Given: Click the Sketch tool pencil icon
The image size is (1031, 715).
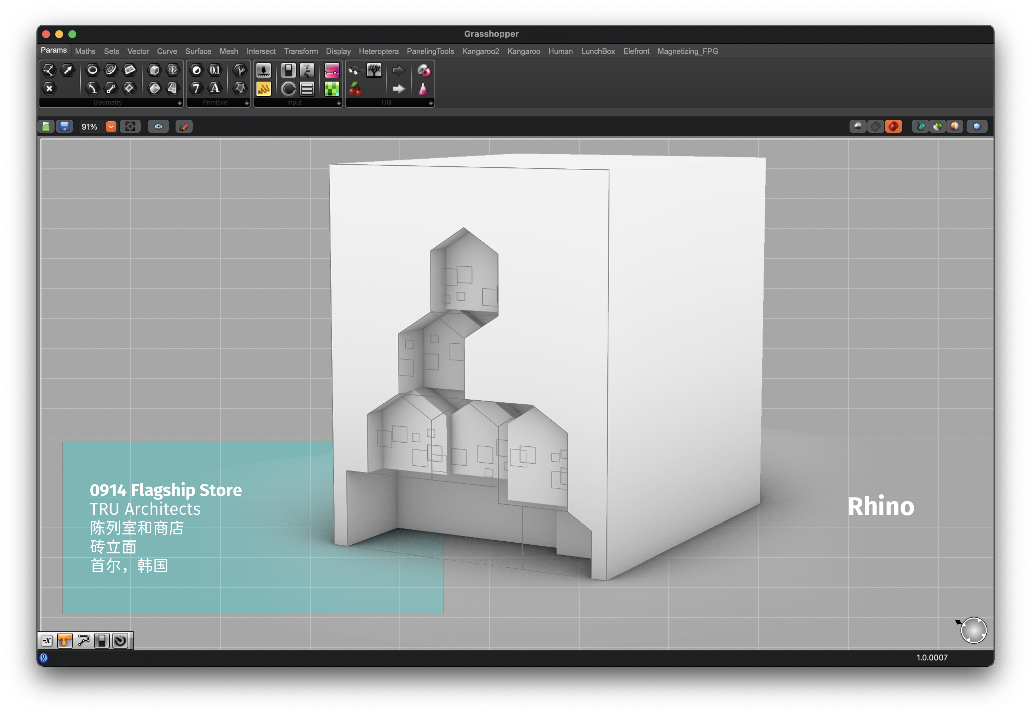Looking at the screenshot, I should point(184,127).
